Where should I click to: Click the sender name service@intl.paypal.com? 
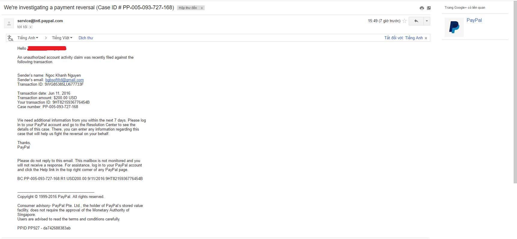pos(40,21)
